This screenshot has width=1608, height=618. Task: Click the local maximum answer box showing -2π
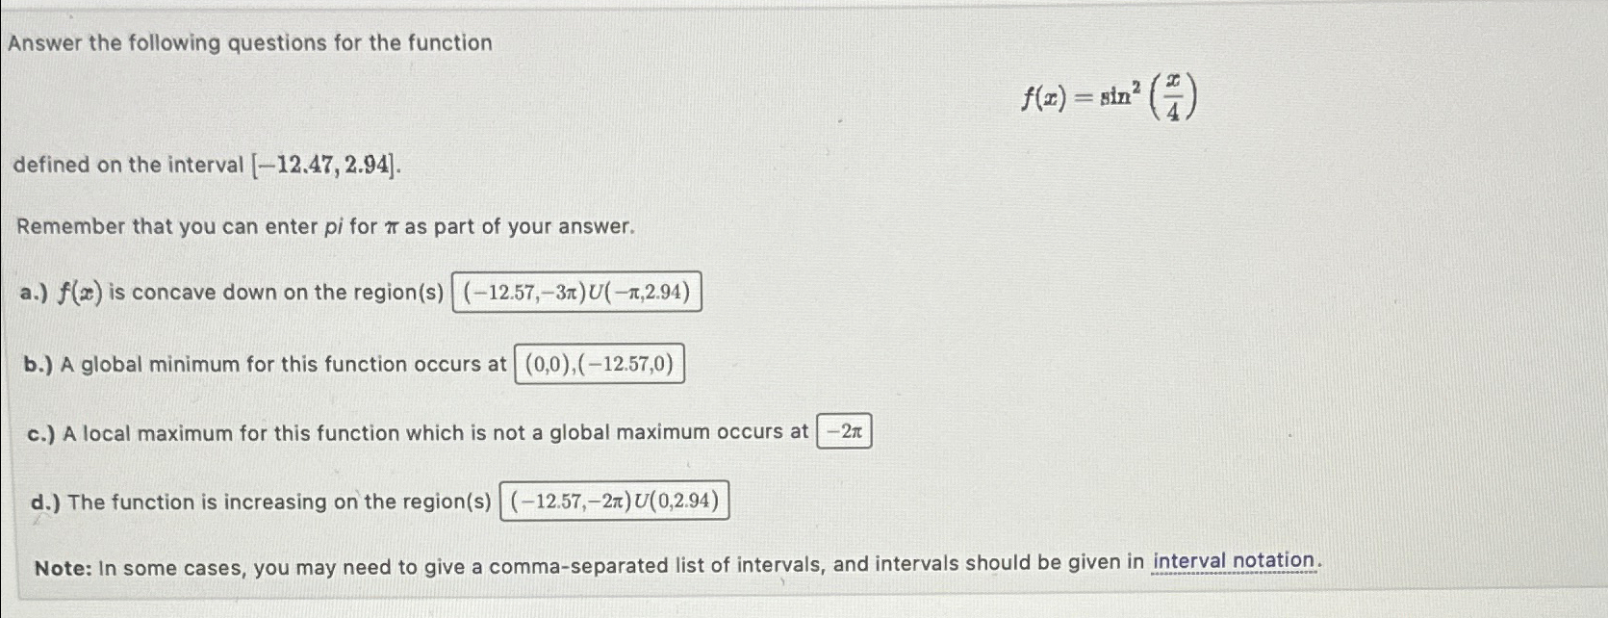coord(843,432)
